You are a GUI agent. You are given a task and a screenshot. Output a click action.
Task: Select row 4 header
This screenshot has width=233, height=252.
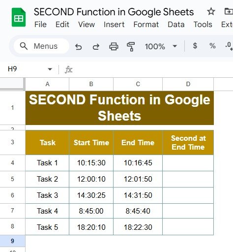[x=12, y=163]
